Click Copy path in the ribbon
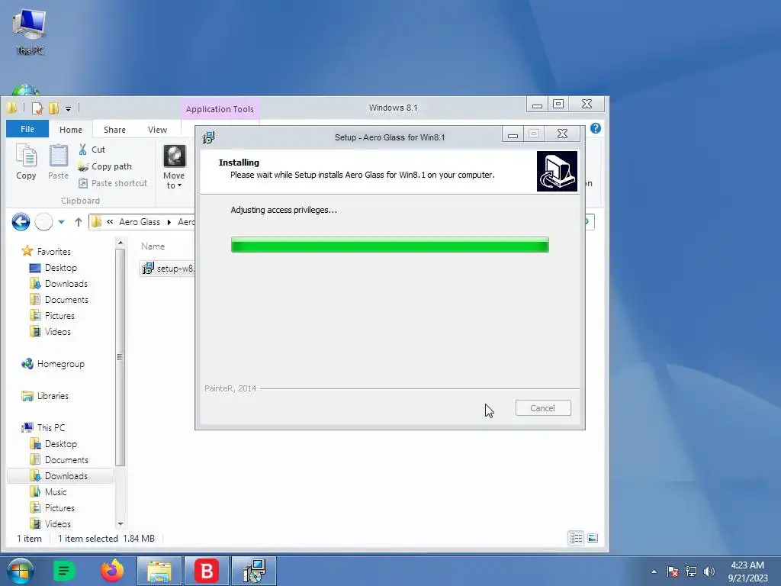781x586 pixels. pyautogui.click(x=105, y=166)
